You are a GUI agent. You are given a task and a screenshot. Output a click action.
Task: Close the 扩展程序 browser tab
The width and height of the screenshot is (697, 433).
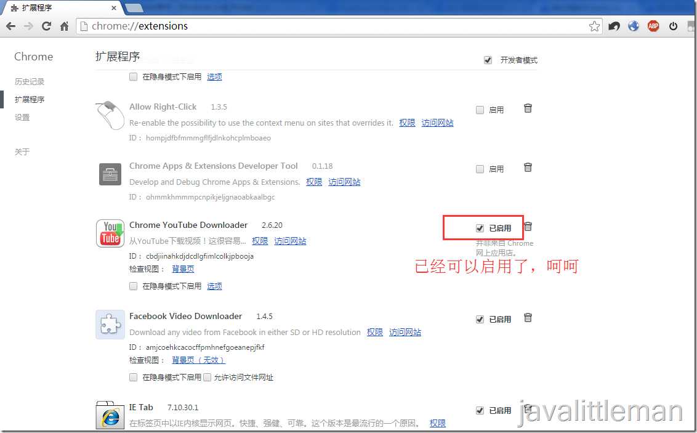114,7
